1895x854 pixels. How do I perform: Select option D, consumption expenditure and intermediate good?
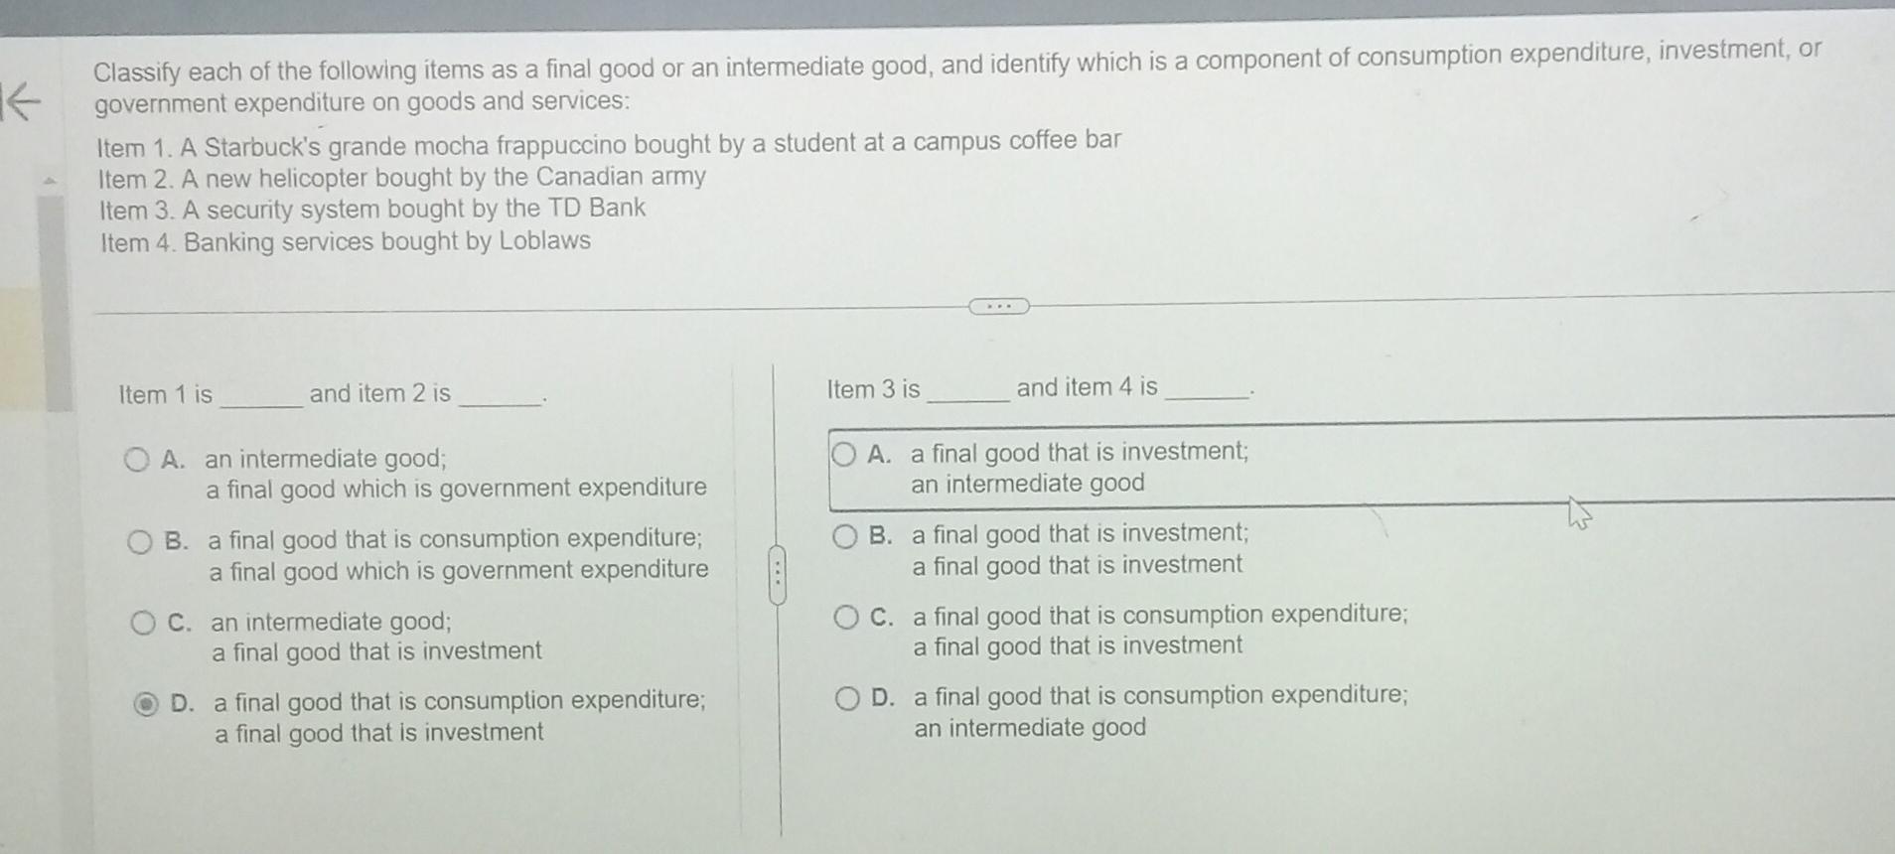click(x=846, y=699)
